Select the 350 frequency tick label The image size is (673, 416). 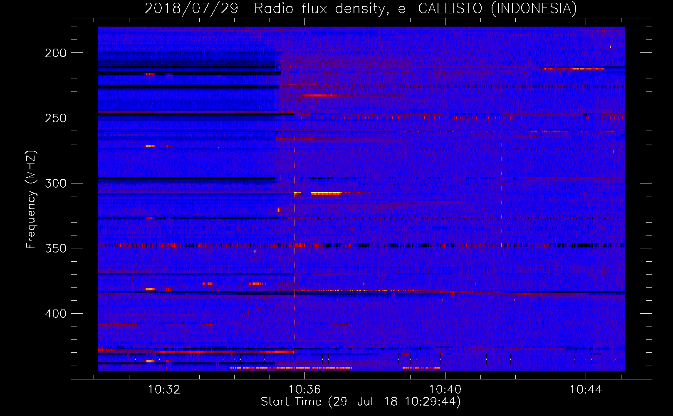(56, 248)
